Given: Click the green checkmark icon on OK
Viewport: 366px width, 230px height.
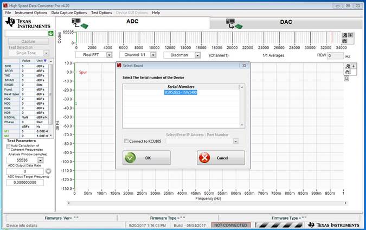Looking at the screenshot, I should point(130,158).
